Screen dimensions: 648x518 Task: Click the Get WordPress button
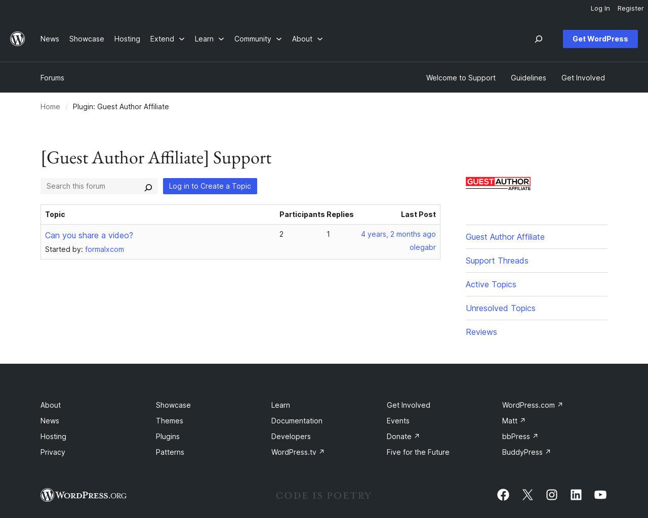[600, 39]
